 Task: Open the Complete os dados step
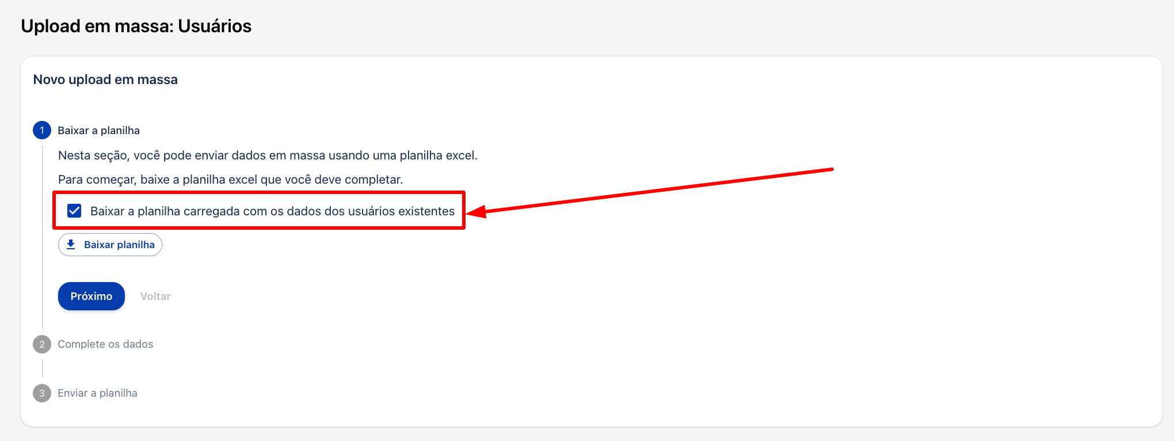click(105, 344)
